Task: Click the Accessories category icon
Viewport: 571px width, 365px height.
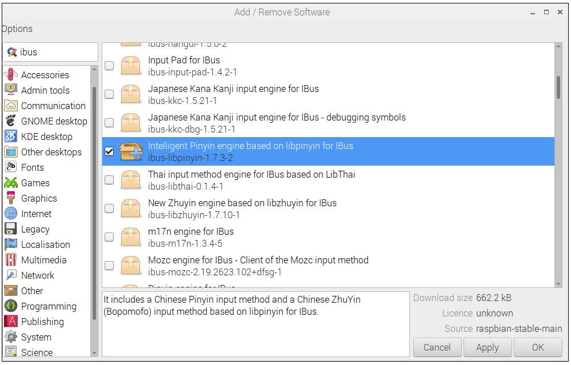Action: pos(11,74)
